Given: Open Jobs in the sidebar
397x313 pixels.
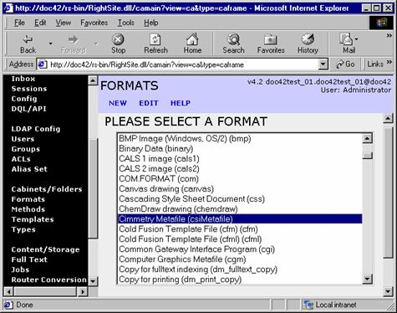Looking at the screenshot, I should coord(20,269).
